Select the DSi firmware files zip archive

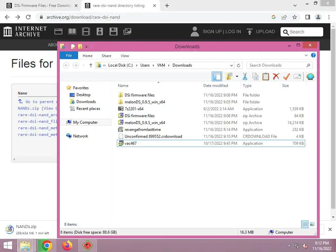(211, 116)
